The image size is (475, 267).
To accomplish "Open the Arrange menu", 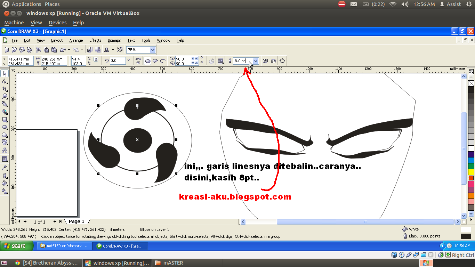I will tap(76, 40).
